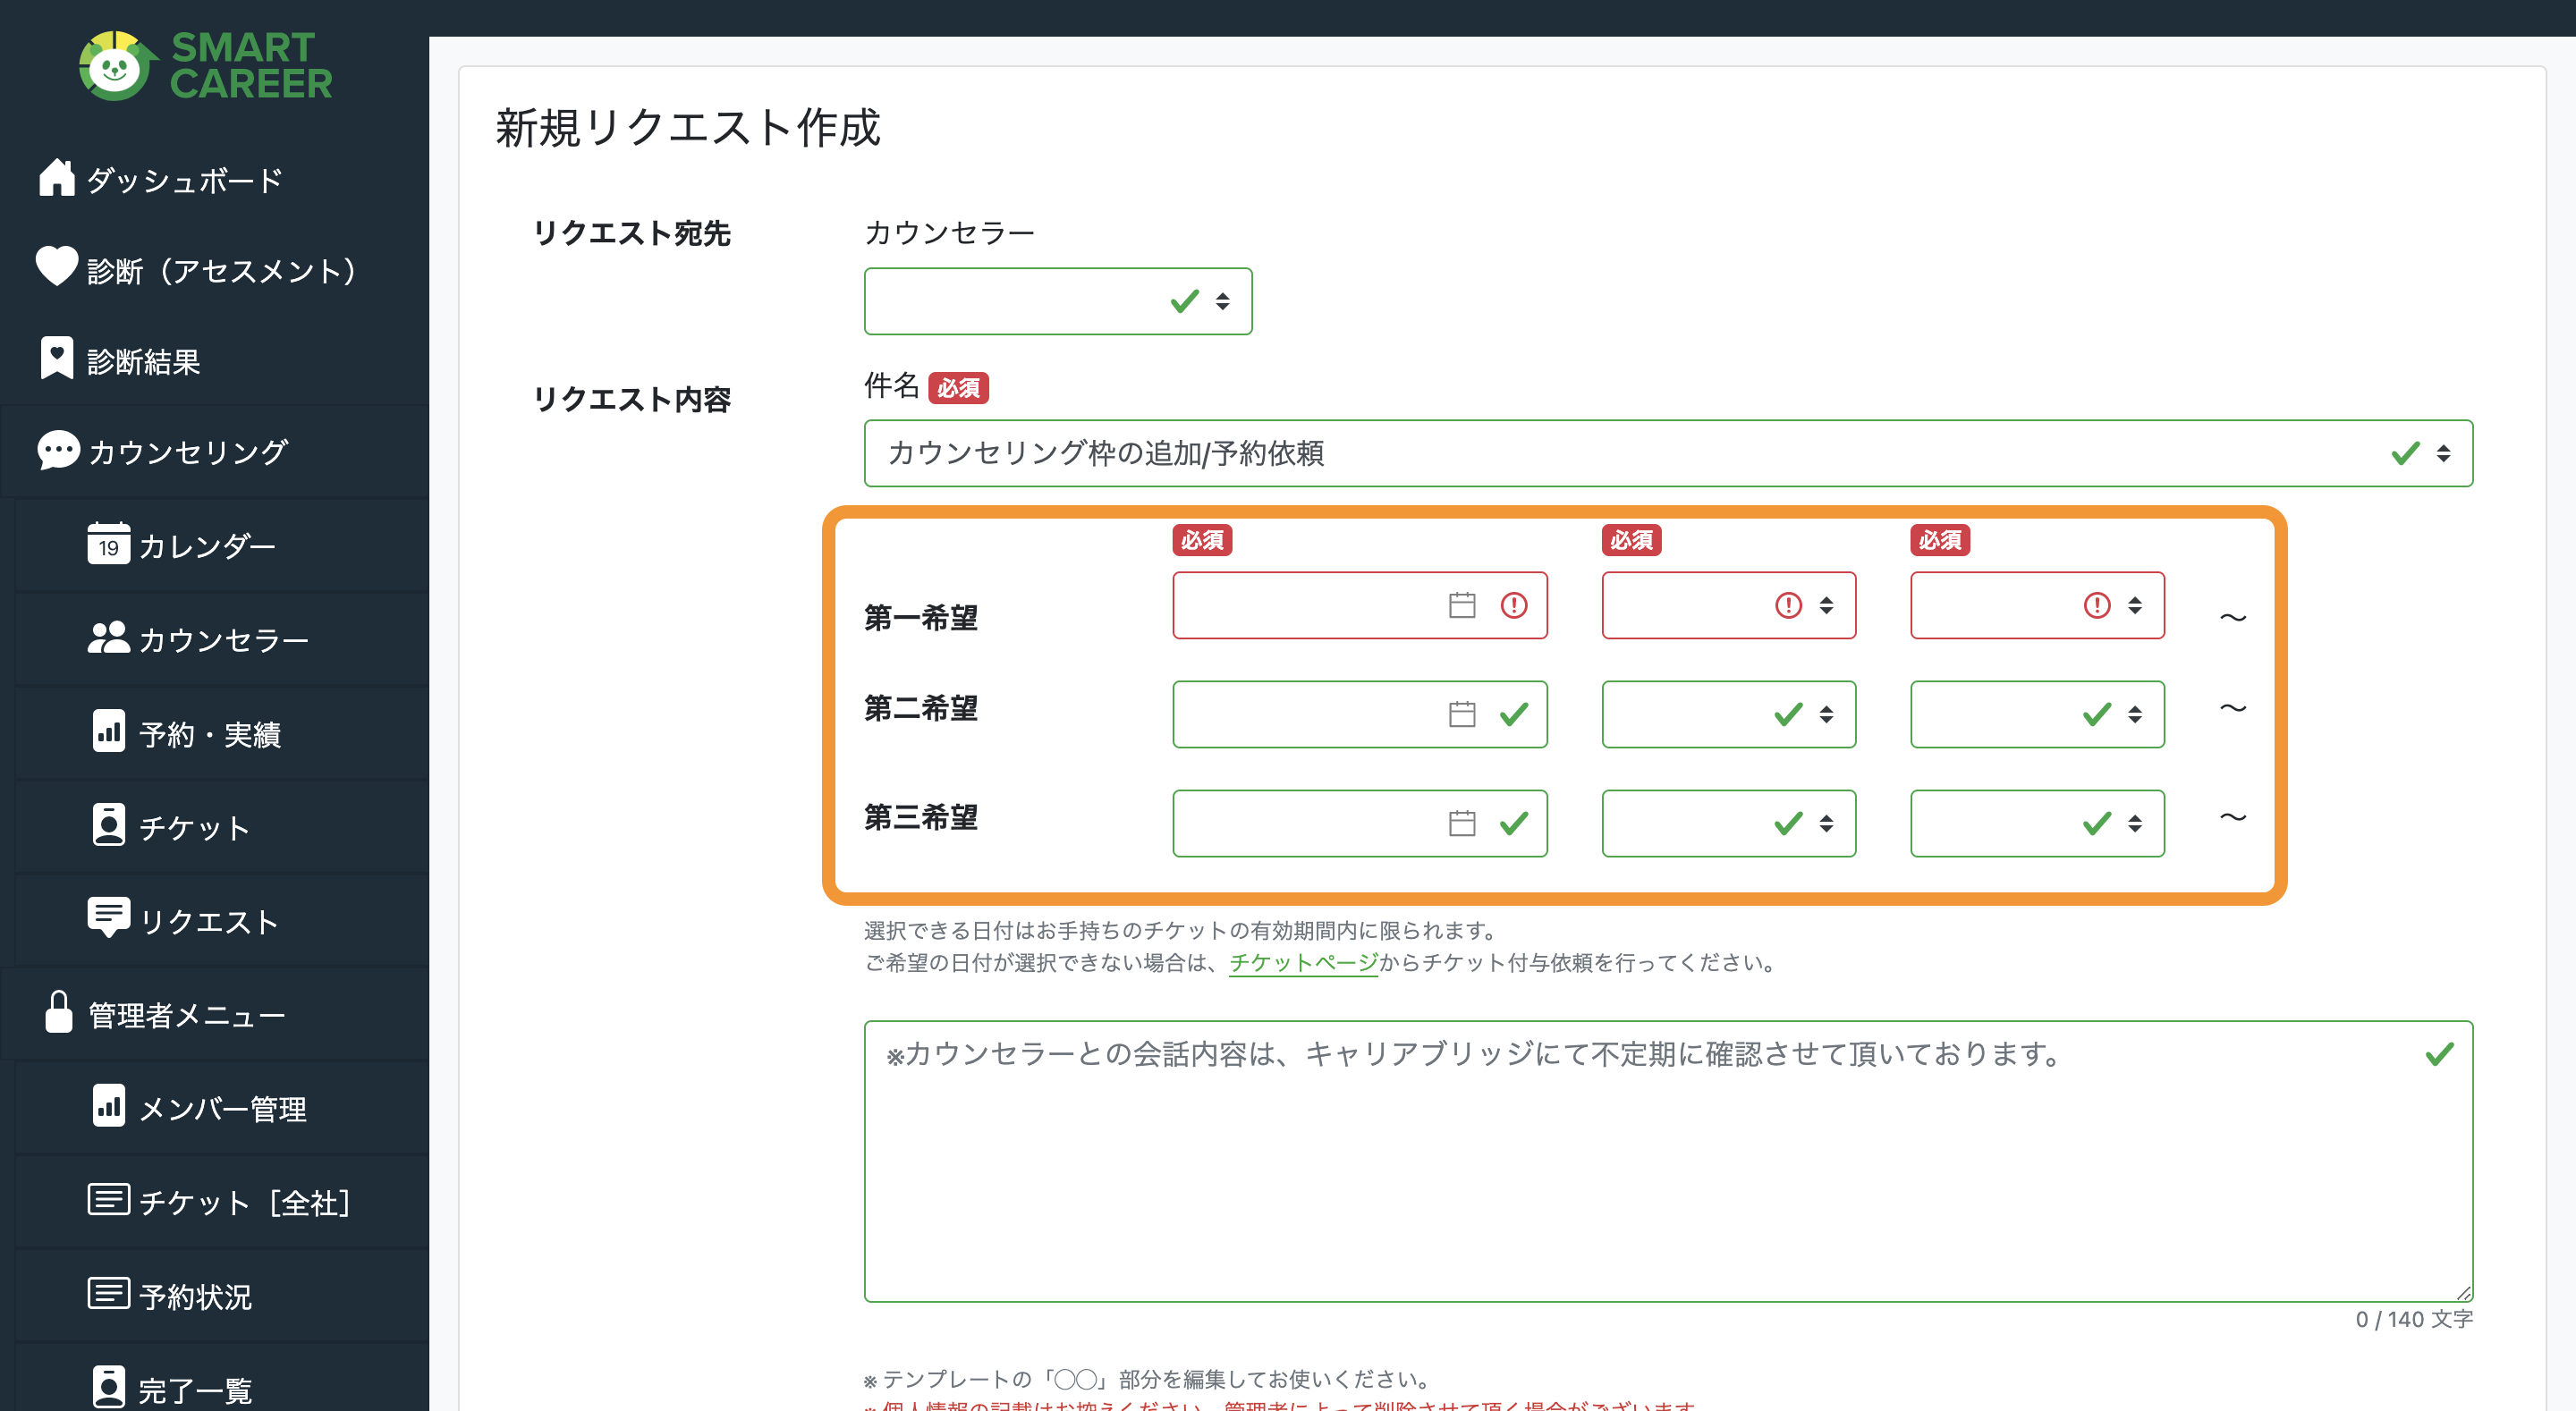Click the リクエスト宛先 label
The height and width of the screenshot is (1411, 2576).
632,233
